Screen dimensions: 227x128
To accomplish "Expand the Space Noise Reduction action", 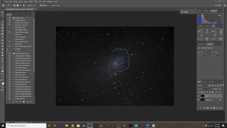I will point(14,80).
